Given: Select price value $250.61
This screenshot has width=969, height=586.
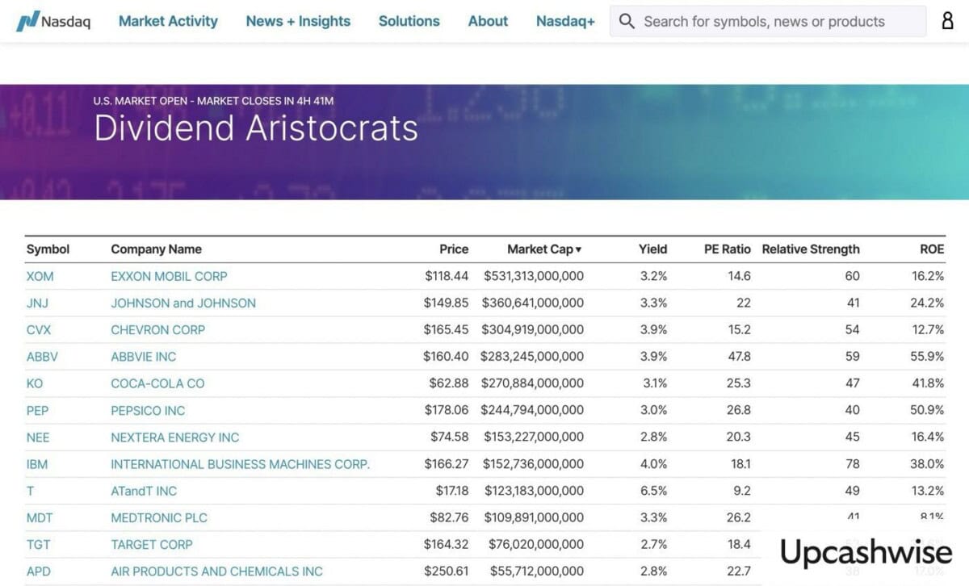Looking at the screenshot, I should click(447, 571).
